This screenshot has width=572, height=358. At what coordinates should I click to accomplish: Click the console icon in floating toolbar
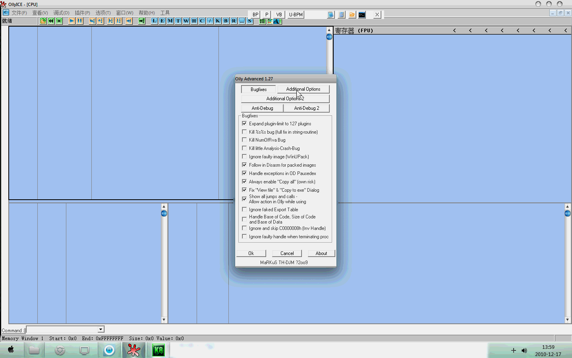(x=362, y=15)
